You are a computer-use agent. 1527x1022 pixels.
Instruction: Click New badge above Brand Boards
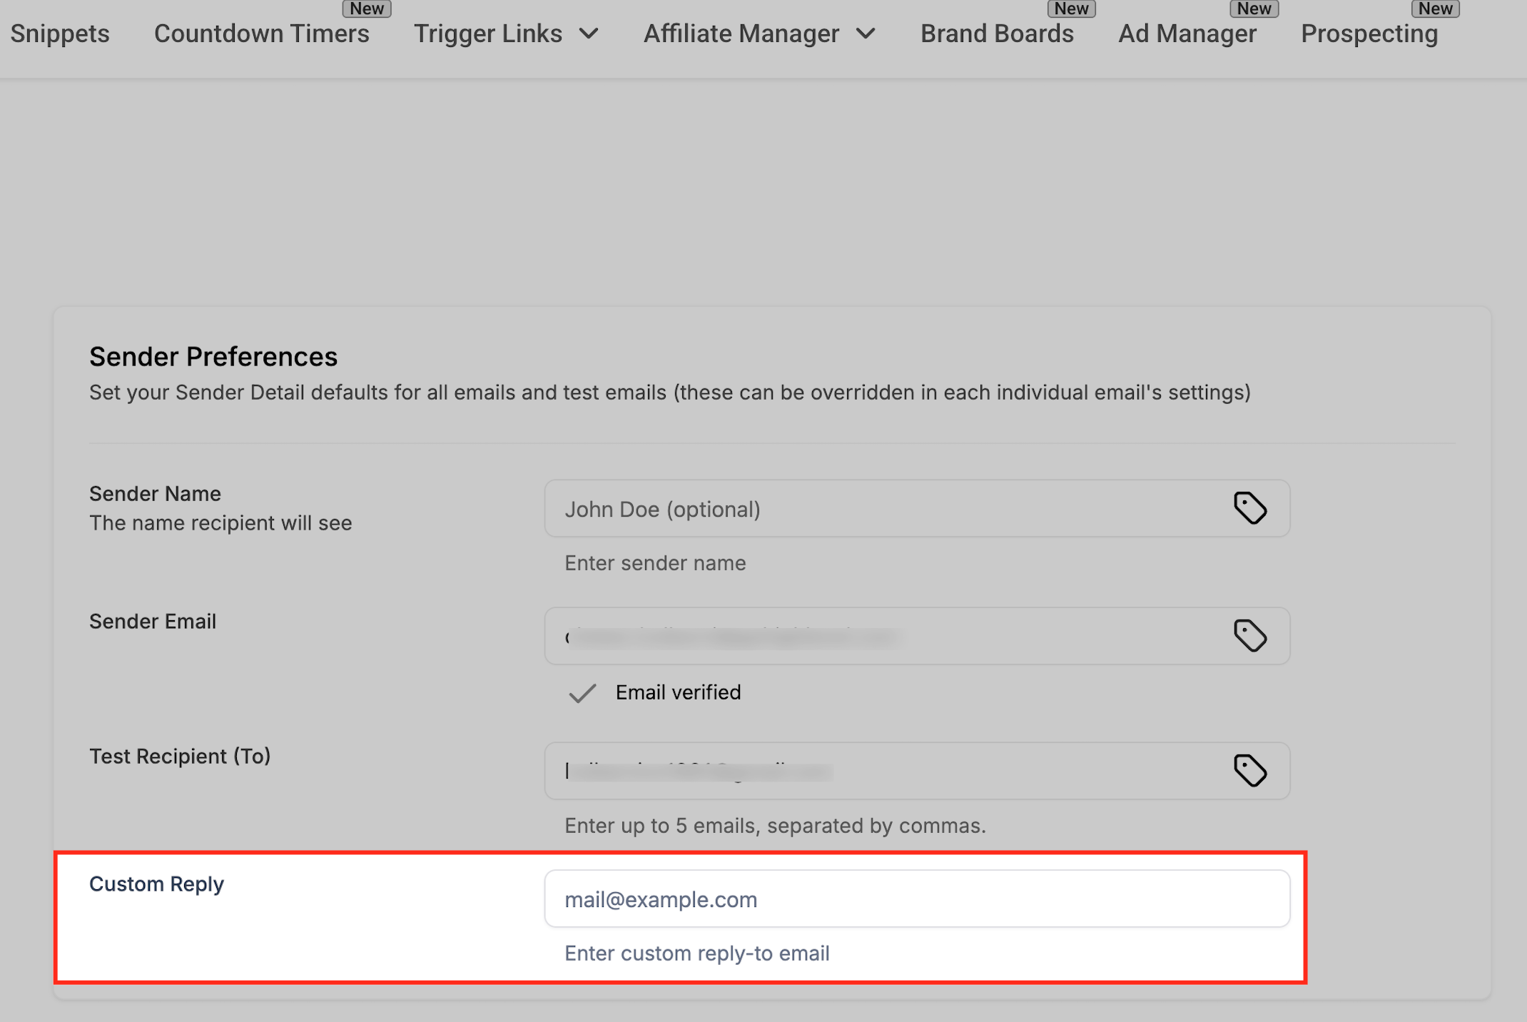point(1071,9)
